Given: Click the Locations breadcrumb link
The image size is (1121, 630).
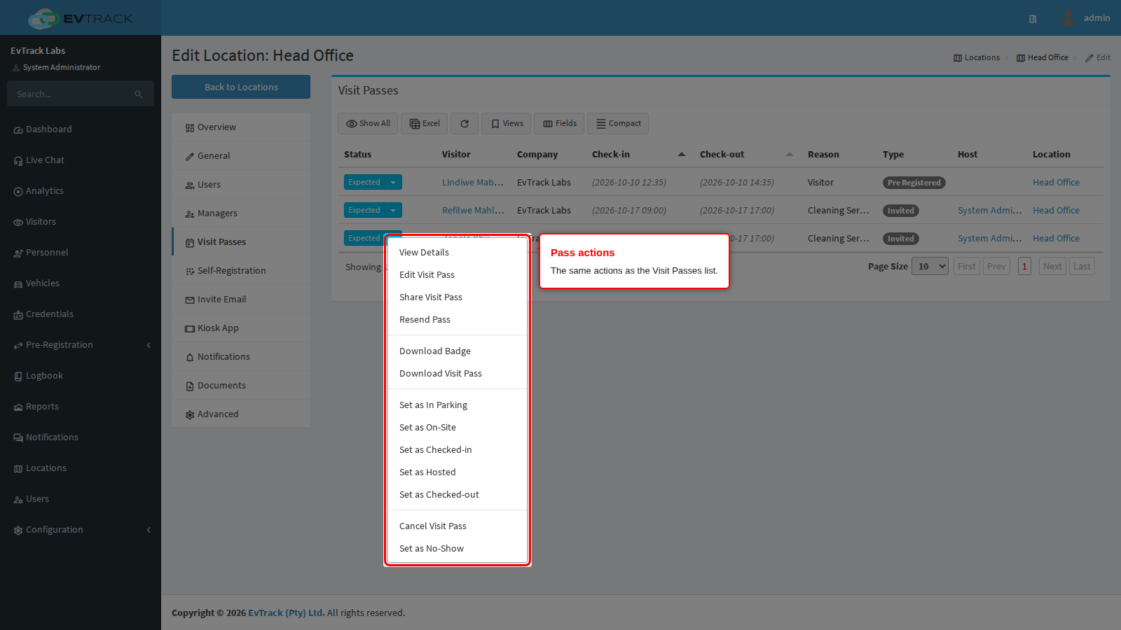Looking at the screenshot, I should pos(977,58).
